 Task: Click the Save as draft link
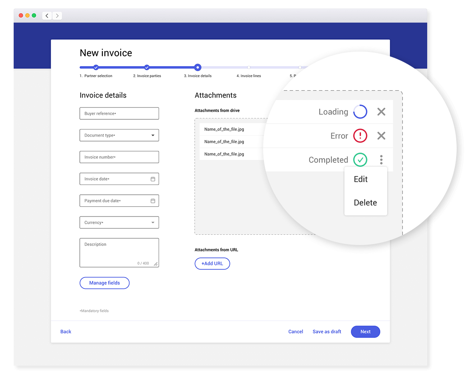click(327, 332)
